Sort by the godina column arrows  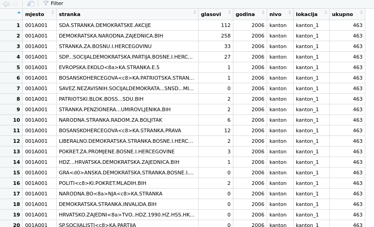coord(263,13)
